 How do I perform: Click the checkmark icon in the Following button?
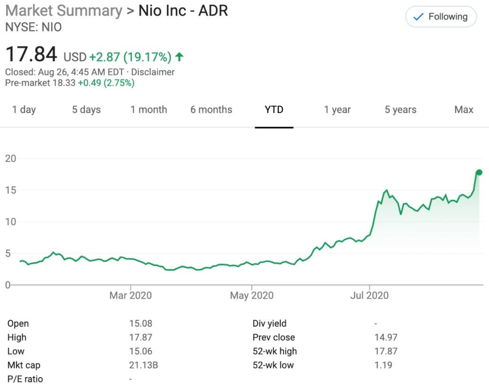tap(418, 16)
